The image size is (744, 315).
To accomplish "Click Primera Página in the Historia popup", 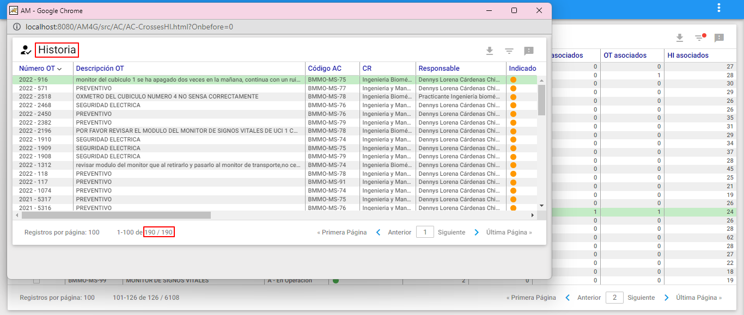I will [342, 232].
